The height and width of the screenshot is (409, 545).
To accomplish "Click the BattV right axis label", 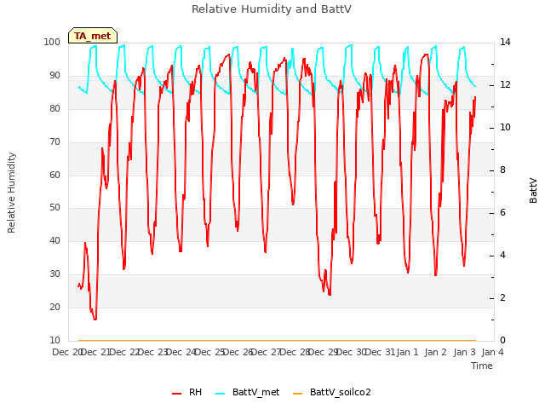I will (x=533, y=190).
